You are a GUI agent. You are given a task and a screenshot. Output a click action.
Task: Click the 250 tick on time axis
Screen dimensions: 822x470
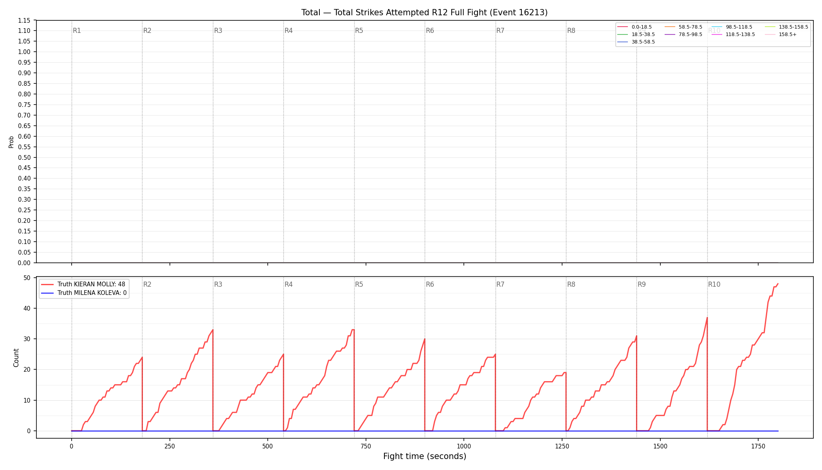(x=169, y=446)
